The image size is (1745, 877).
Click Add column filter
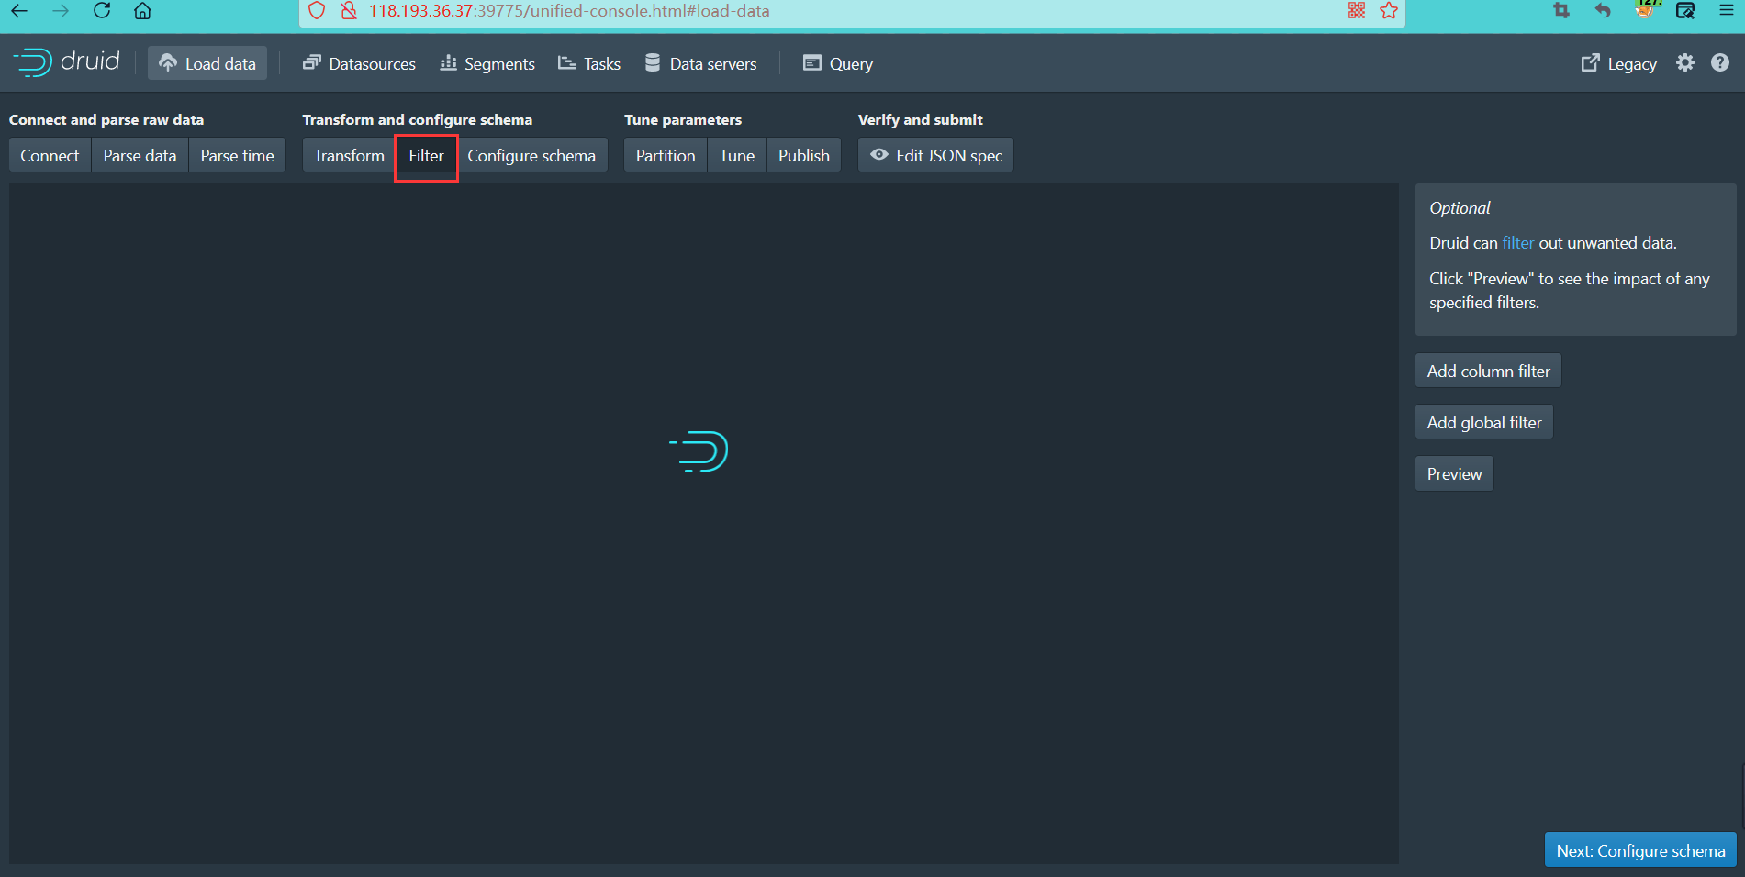click(x=1488, y=371)
